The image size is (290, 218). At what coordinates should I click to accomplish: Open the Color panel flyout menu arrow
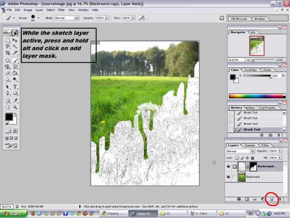284,70
